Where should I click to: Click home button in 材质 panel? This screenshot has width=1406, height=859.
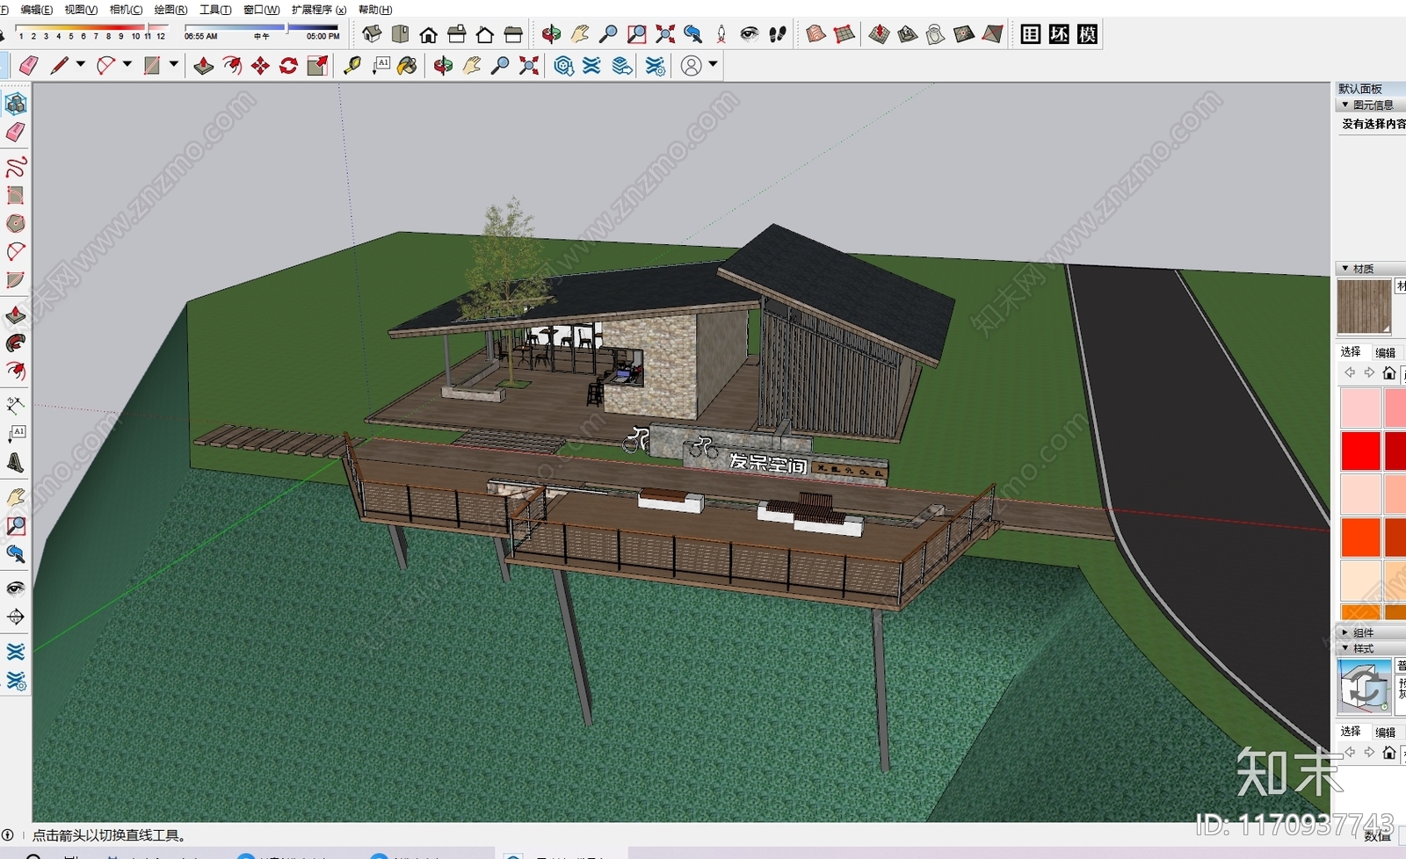tap(1389, 373)
